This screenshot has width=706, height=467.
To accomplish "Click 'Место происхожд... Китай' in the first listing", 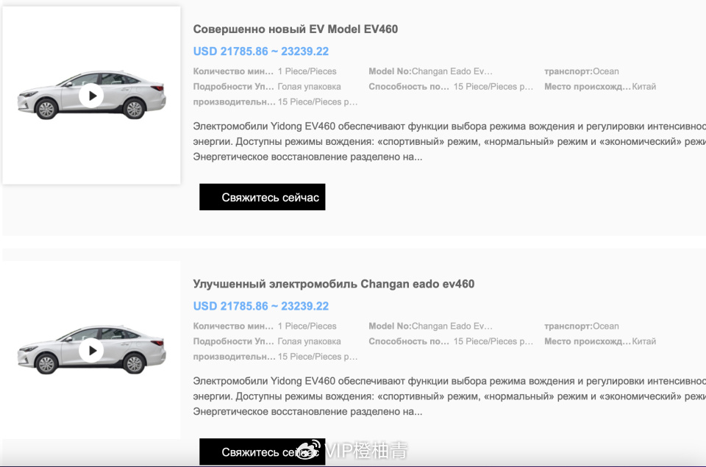I will click(x=599, y=87).
